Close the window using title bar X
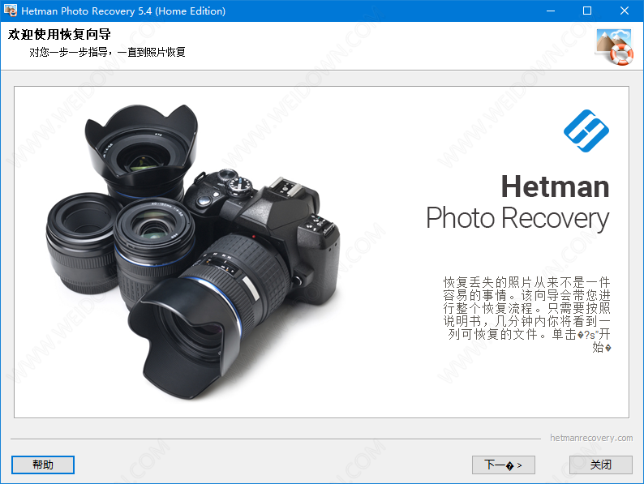 [x=625, y=11]
